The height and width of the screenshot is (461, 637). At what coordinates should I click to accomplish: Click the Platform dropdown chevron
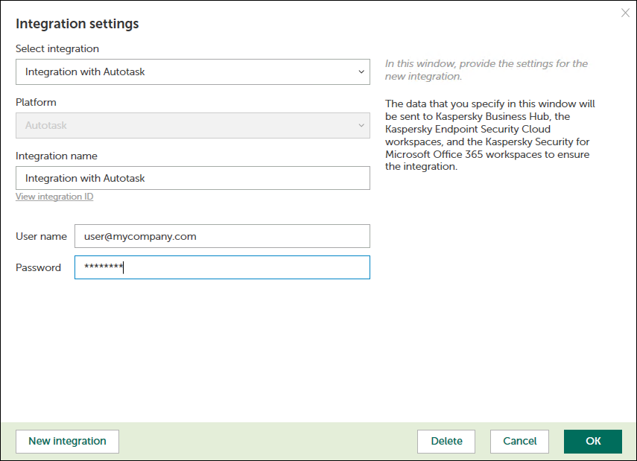(361, 125)
